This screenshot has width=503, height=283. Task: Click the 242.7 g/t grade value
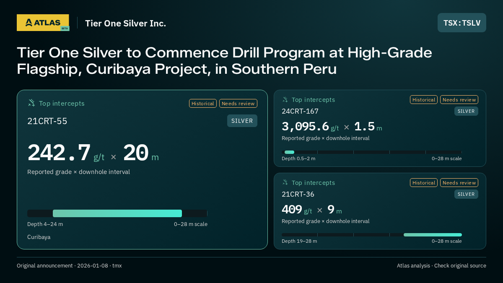(66, 153)
